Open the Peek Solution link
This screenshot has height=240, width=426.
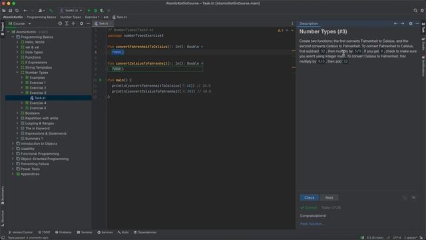tap(312, 224)
